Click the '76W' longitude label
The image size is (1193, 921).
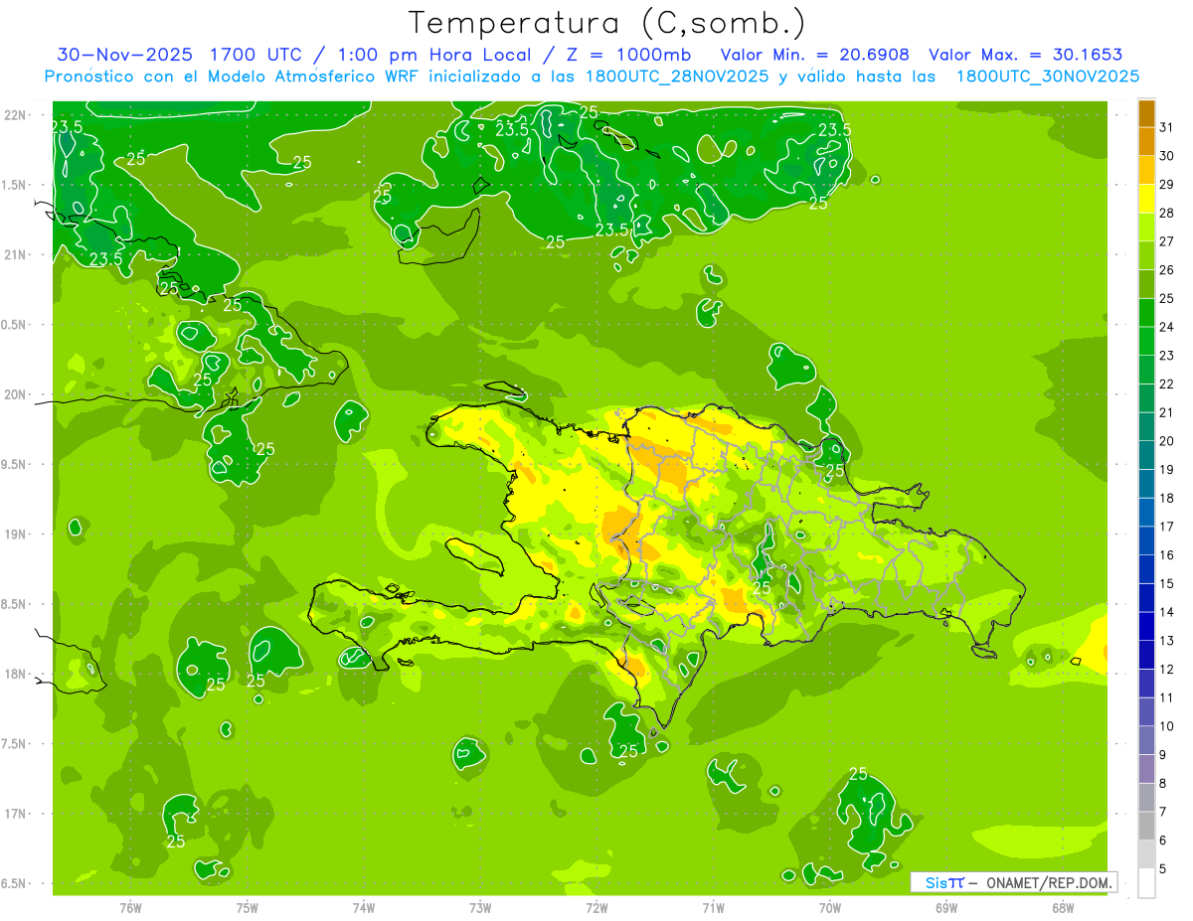coord(130,907)
